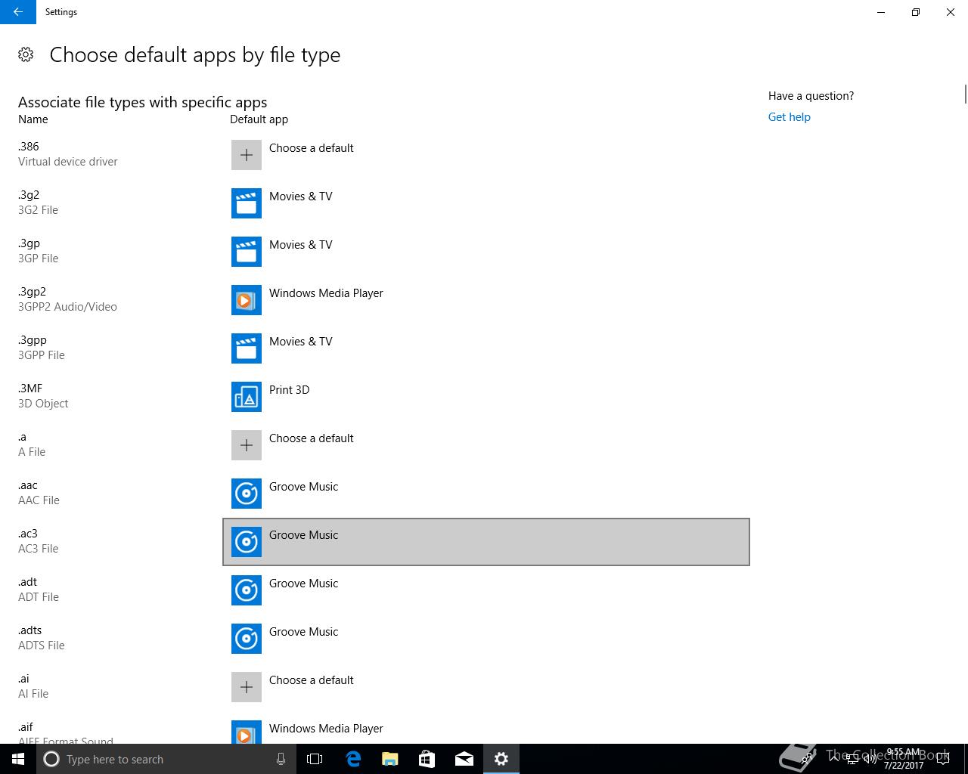Screen dimensions: 968x774
Task: Click the plus icon for .ai file type
Action: (247, 687)
